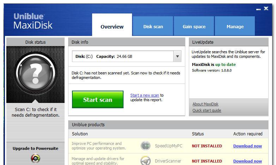Click the SpeedUpMyPC product name

(x=168, y=146)
